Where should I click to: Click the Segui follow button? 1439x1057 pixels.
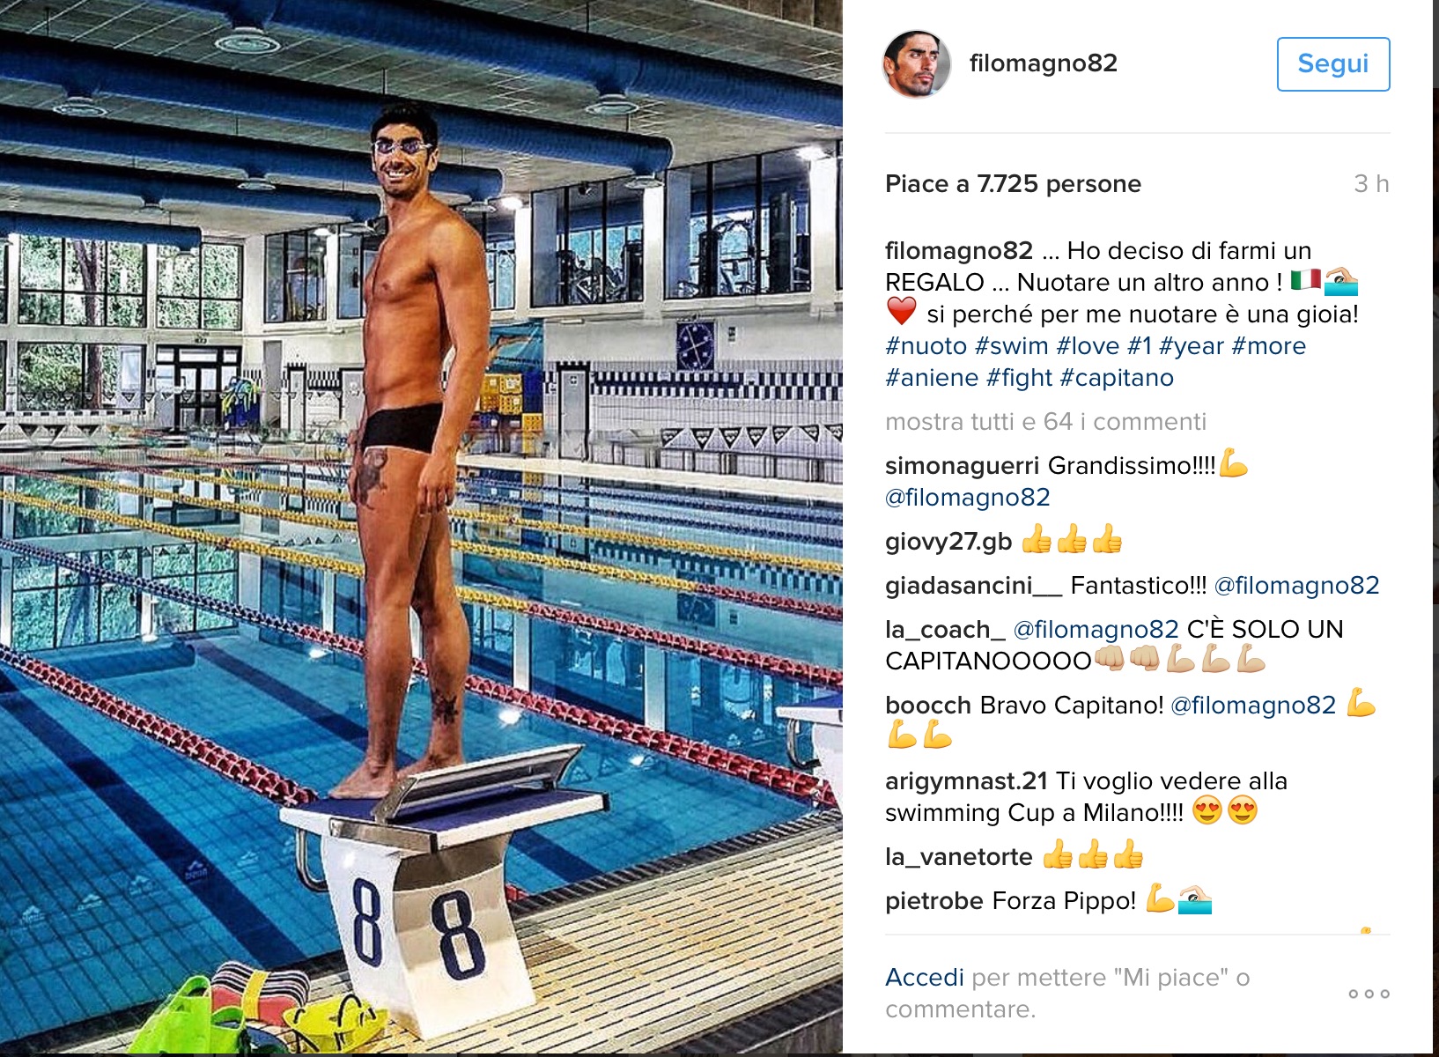point(1333,64)
